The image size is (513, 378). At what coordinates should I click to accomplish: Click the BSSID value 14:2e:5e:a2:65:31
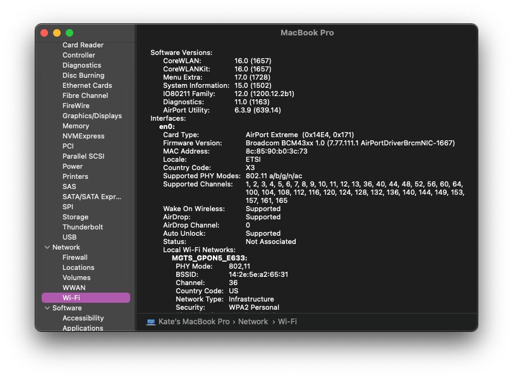[x=258, y=274]
